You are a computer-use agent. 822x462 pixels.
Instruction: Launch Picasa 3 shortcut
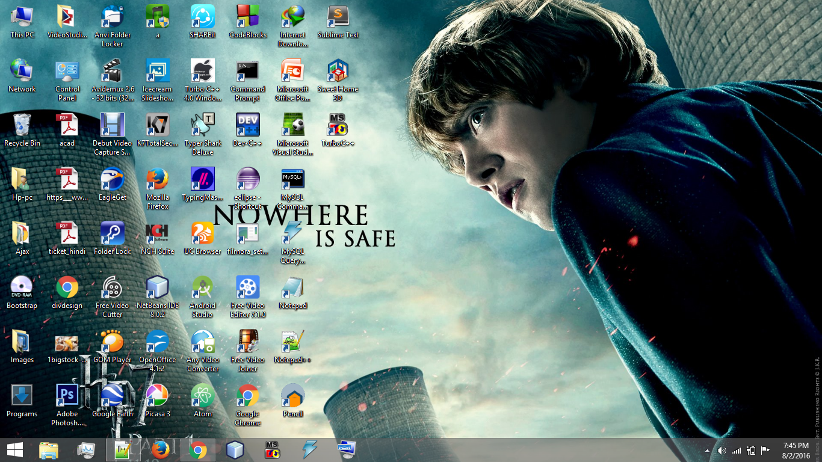pos(158,401)
